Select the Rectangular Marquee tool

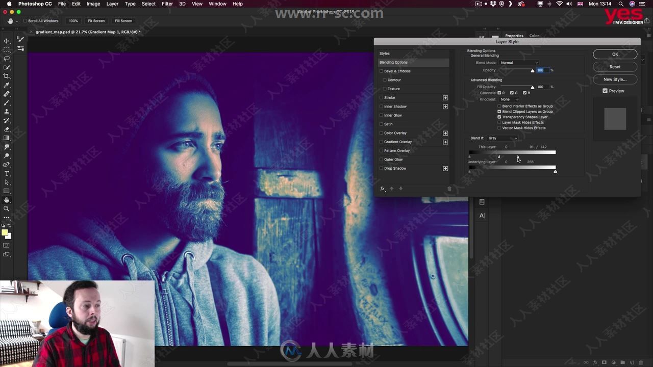7,49
